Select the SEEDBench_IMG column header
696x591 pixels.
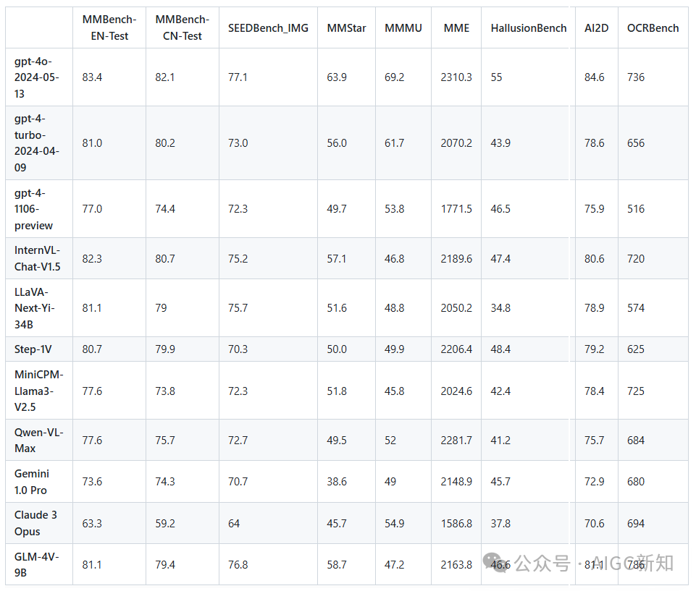(x=268, y=28)
